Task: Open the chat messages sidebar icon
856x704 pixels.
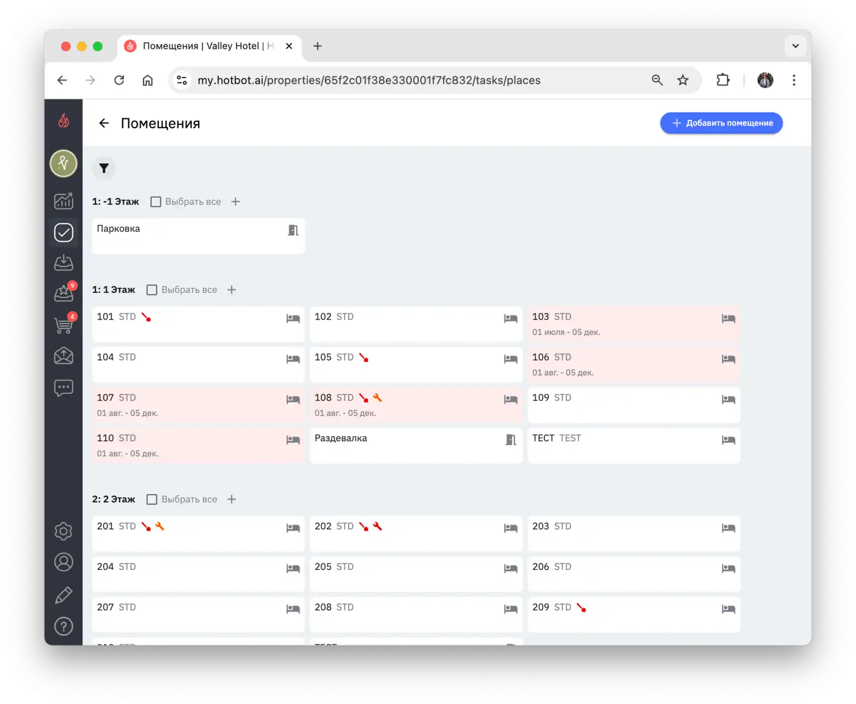Action: (x=64, y=388)
